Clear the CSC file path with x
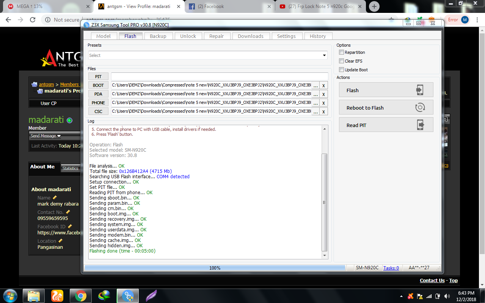 323,111
